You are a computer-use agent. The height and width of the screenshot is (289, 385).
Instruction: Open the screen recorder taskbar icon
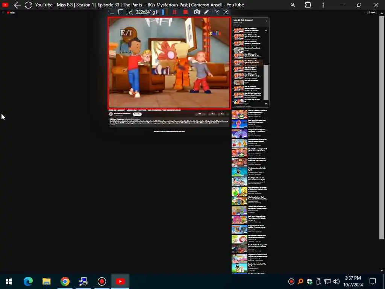(x=102, y=281)
